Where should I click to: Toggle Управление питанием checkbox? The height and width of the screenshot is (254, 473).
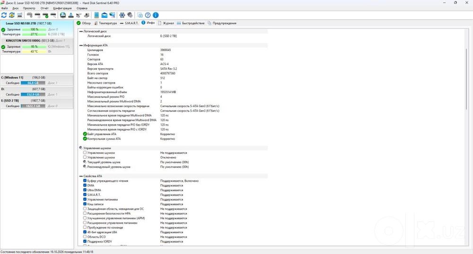pyautogui.click(x=85, y=199)
